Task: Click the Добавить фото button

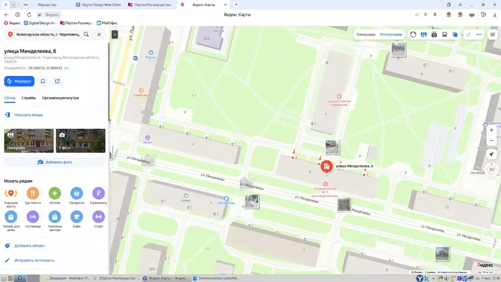Action: pos(55,162)
